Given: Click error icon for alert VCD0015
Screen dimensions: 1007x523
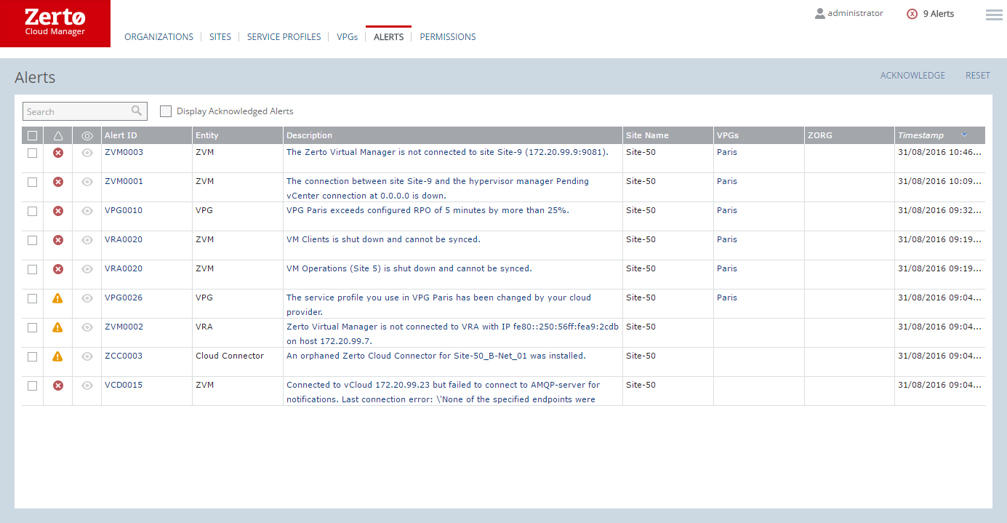Looking at the screenshot, I should pyautogui.click(x=58, y=386).
